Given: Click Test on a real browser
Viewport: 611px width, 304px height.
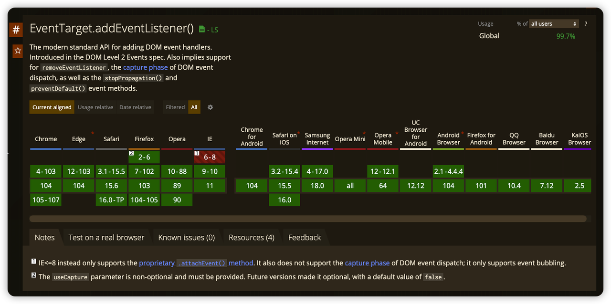Looking at the screenshot, I should pos(106,237).
